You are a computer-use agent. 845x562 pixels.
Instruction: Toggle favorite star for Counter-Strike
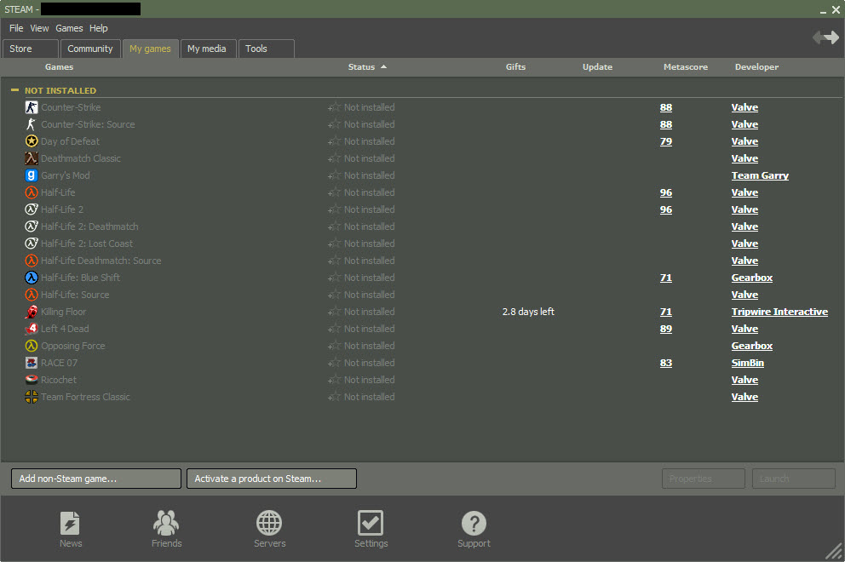coord(335,107)
